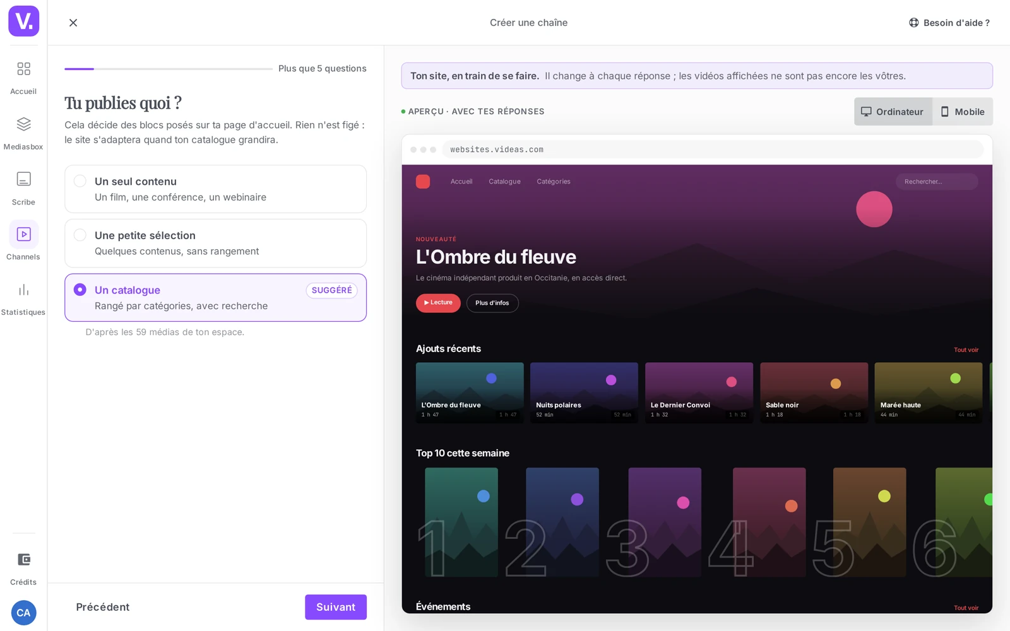
Task: Click the Besoin d'aide help icon
Action: (913, 23)
